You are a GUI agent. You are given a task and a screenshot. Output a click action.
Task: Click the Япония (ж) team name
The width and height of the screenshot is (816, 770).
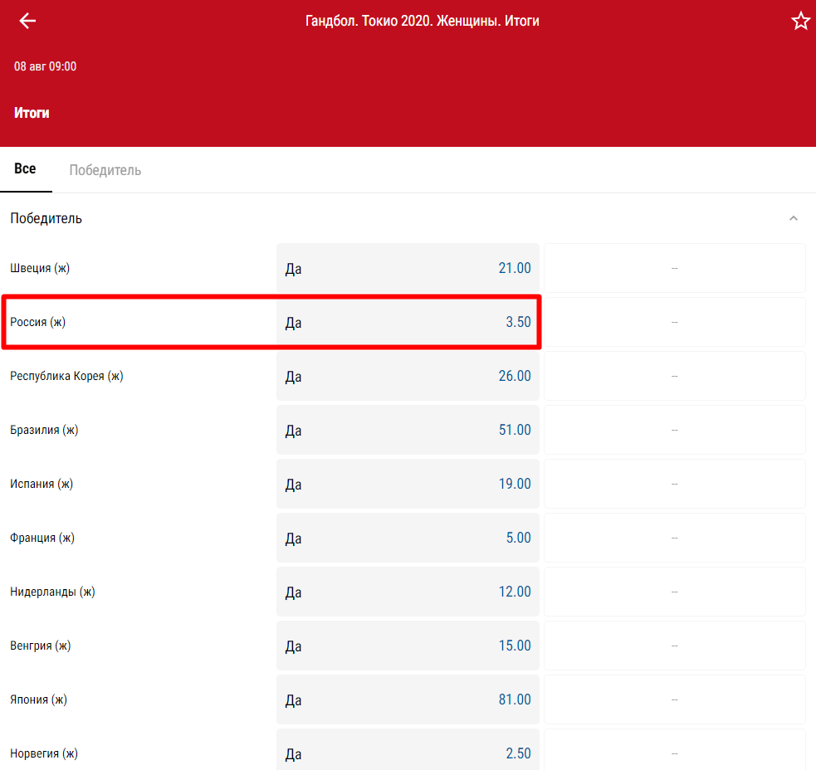[x=38, y=699]
